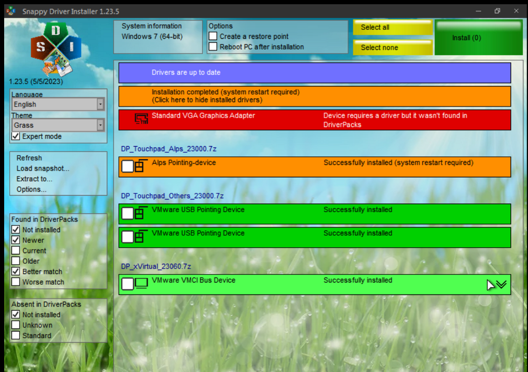Open Load snapshot... menu entry
The image size is (528, 372).
click(x=43, y=168)
